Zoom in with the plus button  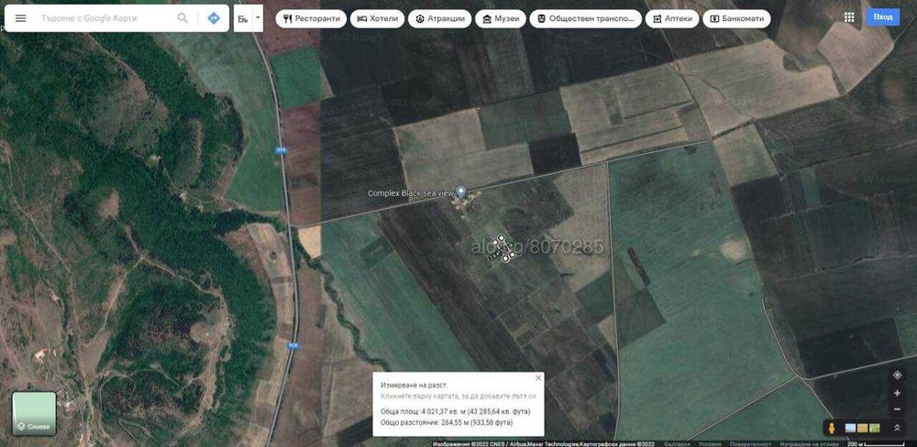tap(897, 393)
